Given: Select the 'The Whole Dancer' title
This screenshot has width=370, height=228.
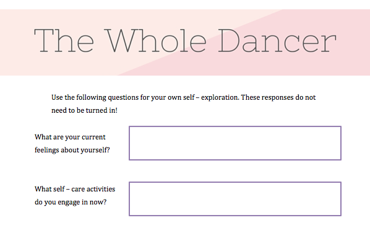Looking at the screenshot, I should (185, 41).
